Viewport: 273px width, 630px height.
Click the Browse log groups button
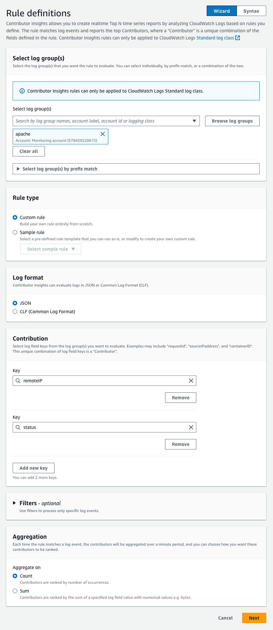(232, 121)
